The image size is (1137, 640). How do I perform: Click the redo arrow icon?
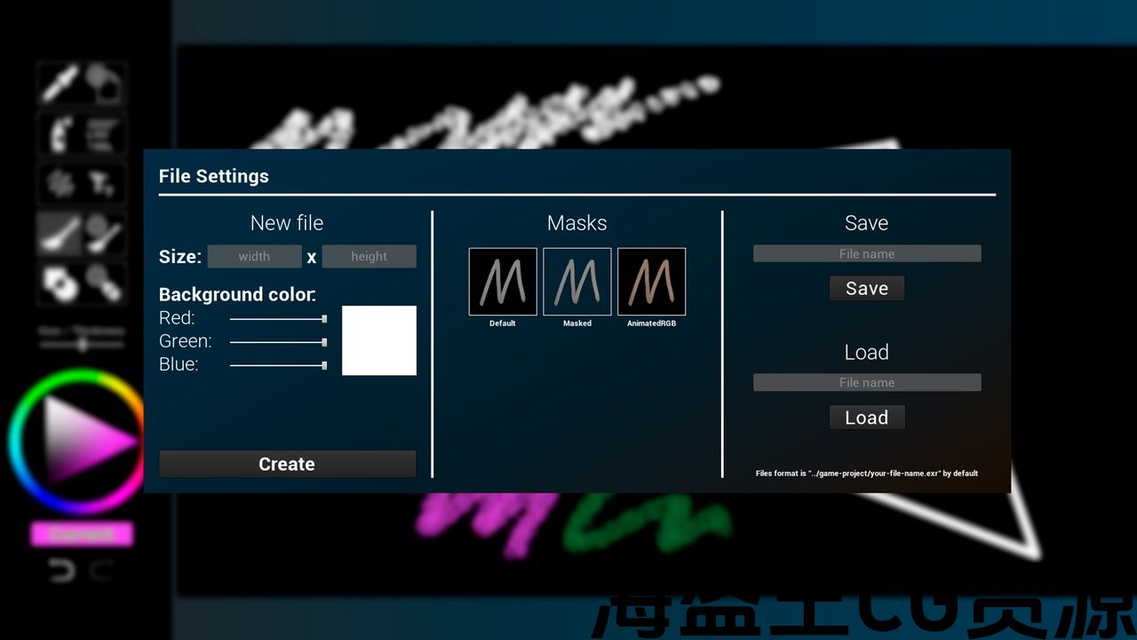102,570
